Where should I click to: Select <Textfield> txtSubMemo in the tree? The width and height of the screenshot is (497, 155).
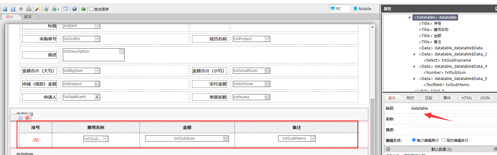[x=446, y=85]
